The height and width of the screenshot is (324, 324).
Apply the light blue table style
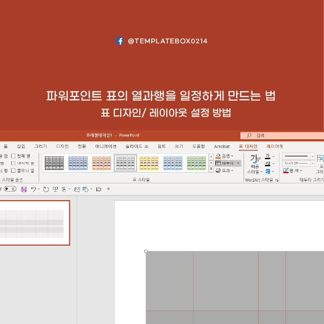[x=173, y=163]
